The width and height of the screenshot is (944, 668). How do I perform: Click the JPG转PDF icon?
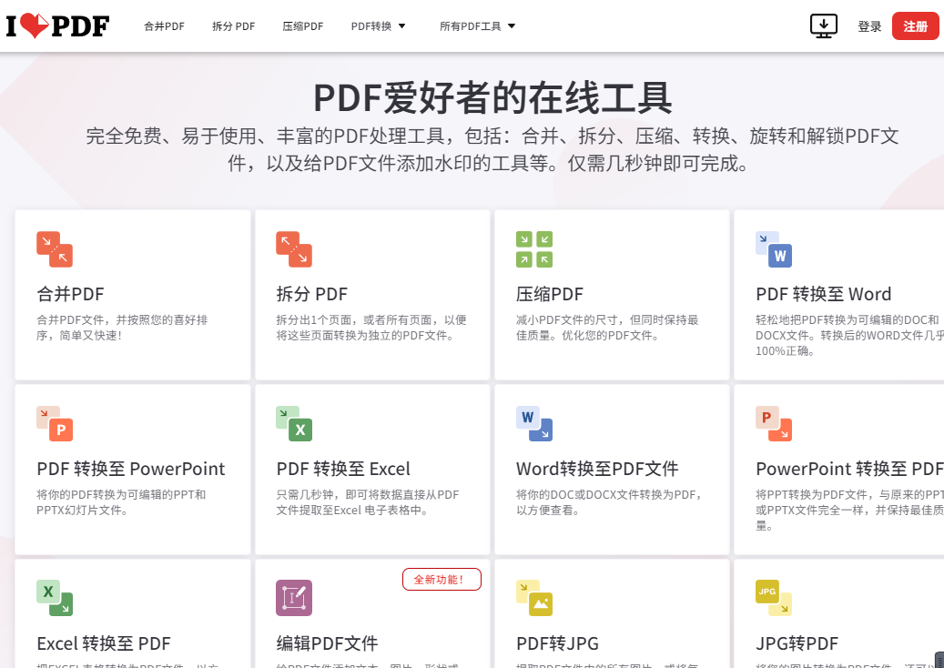(774, 598)
